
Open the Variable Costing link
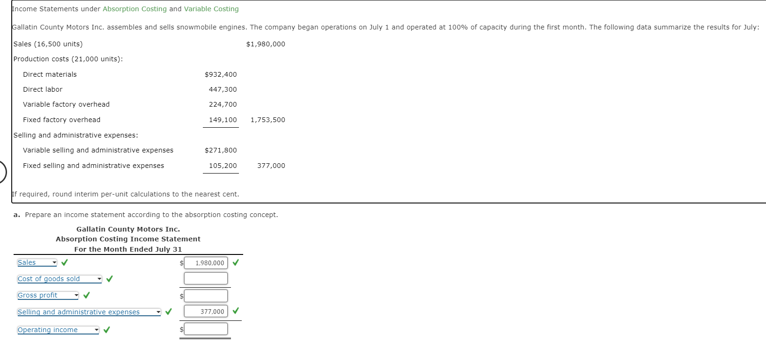point(211,9)
